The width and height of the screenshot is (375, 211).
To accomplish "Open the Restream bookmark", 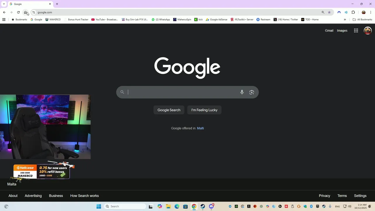I will pyautogui.click(x=263, y=20).
